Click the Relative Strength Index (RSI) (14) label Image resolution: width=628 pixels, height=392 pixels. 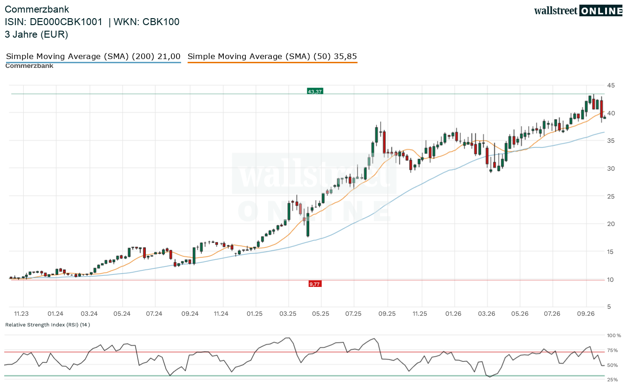[x=47, y=325]
